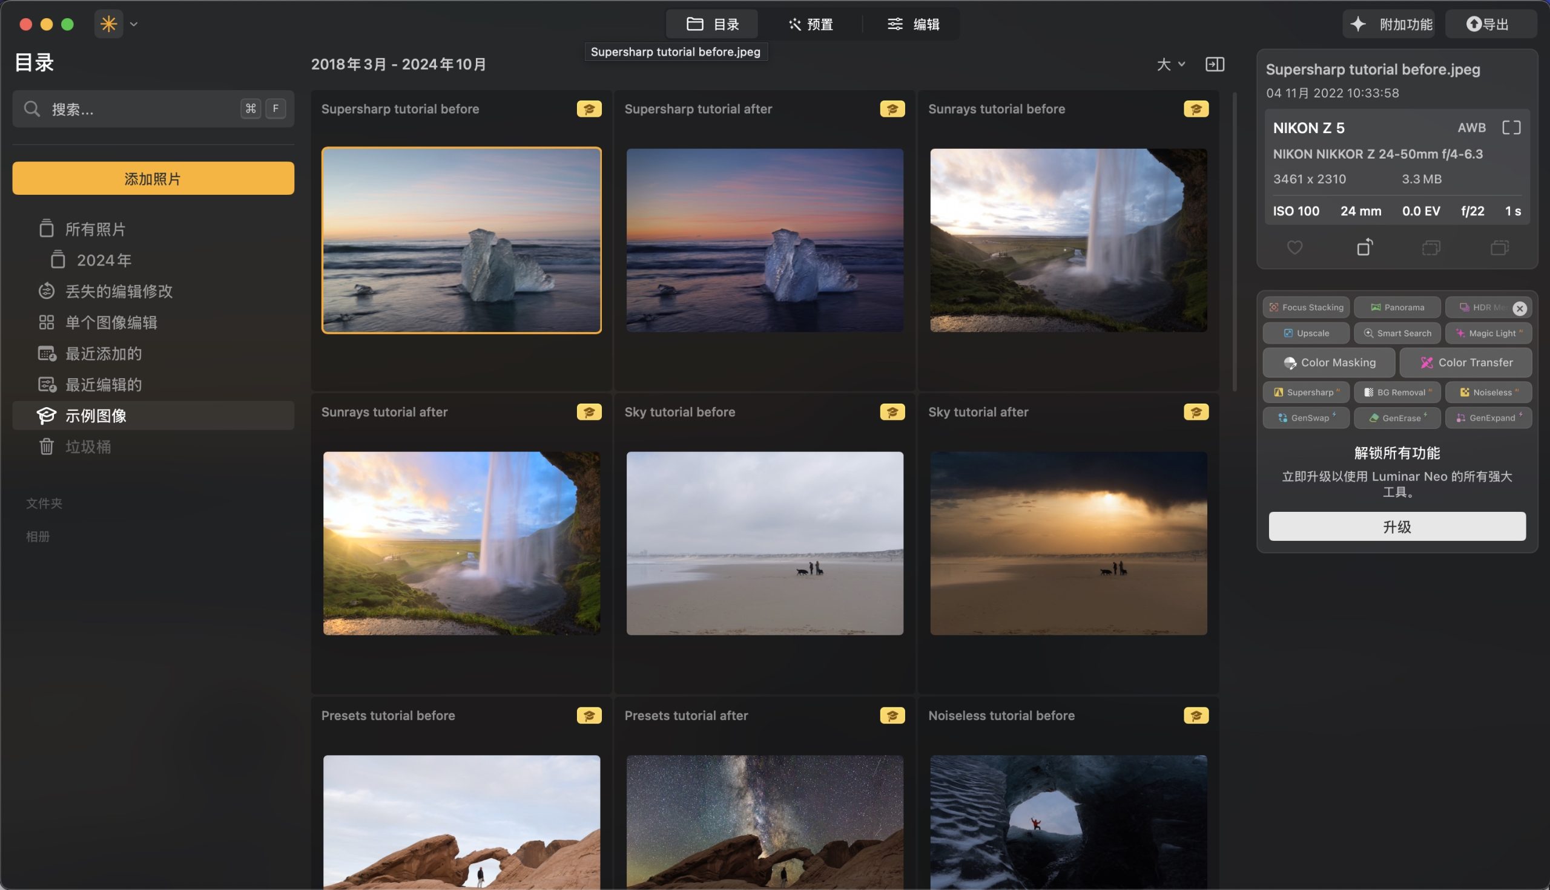Open the HDR Merge extension
The width and height of the screenshot is (1550, 890).
pos(1482,307)
